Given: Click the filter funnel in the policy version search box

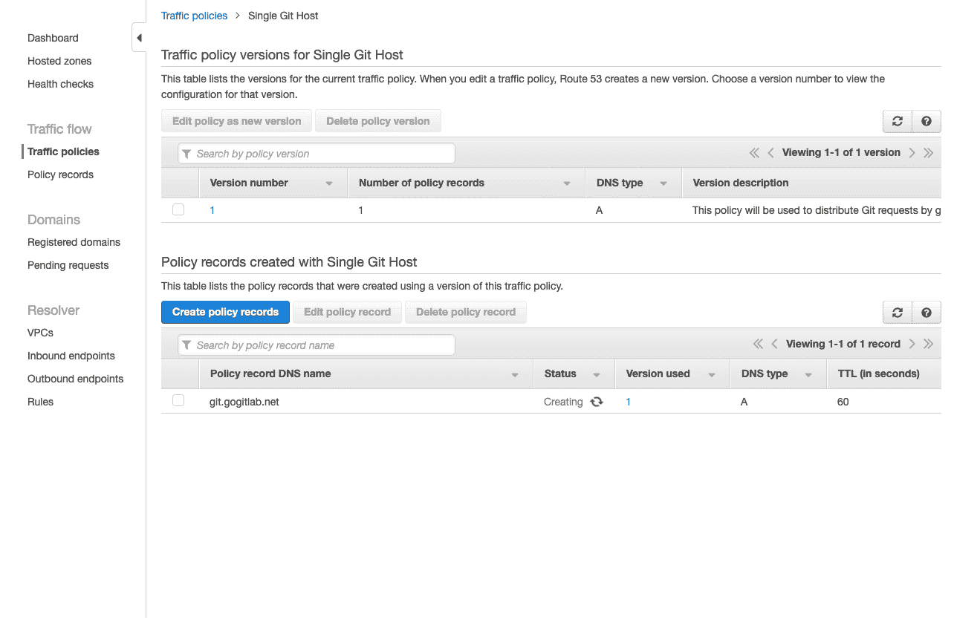Looking at the screenshot, I should (x=186, y=153).
